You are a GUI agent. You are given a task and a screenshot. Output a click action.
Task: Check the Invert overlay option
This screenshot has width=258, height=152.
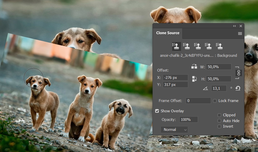219,126
